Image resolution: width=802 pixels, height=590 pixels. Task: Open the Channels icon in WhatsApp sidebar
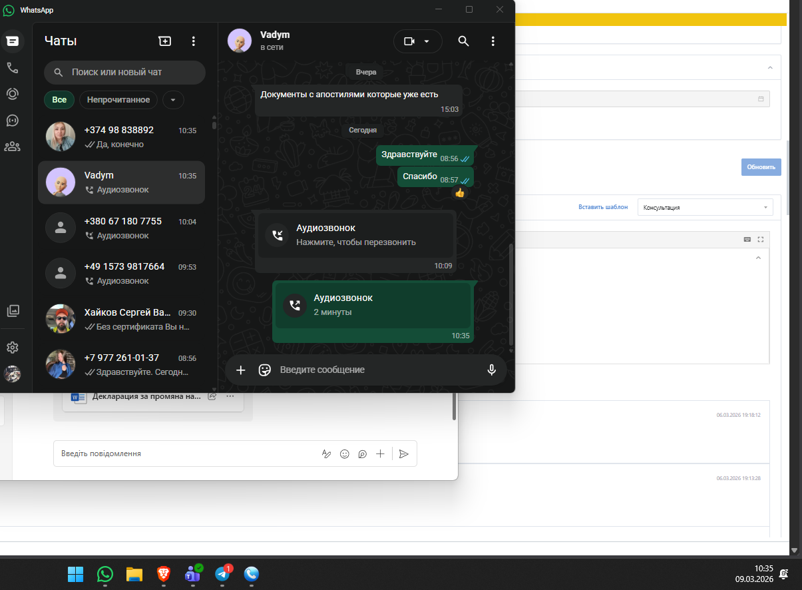coord(12,120)
